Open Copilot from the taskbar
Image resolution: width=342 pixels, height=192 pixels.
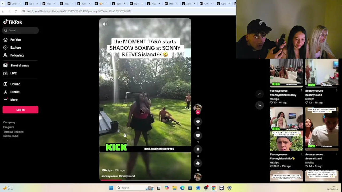167,188
